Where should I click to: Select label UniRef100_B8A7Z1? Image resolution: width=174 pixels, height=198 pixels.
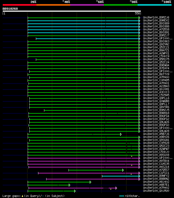click(x=156, y=51)
